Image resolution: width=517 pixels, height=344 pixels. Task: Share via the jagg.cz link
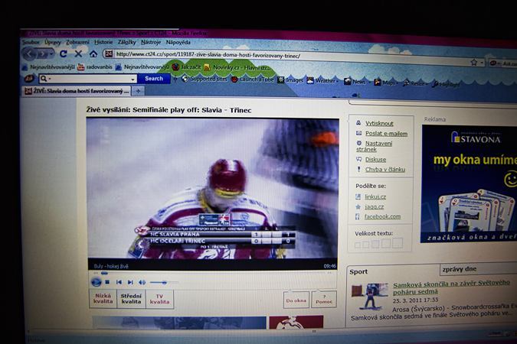pyautogui.click(x=374, y=206)
